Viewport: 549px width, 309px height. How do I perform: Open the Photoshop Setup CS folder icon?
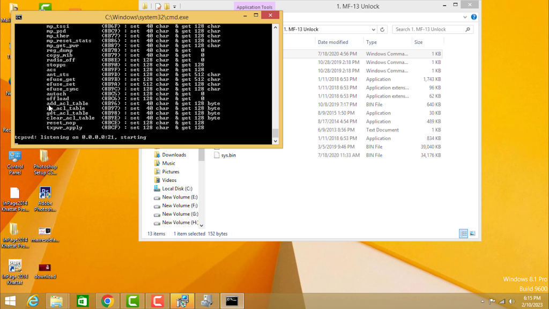coord(45,163)
